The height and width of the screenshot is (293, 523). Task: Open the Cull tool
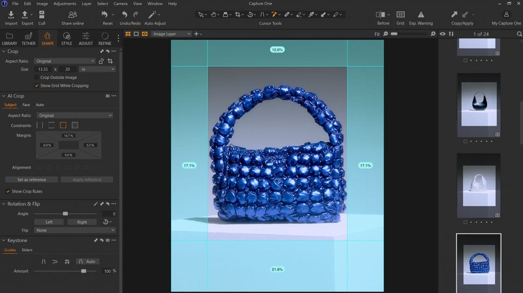pyautogui.click(x=41, y=15)
